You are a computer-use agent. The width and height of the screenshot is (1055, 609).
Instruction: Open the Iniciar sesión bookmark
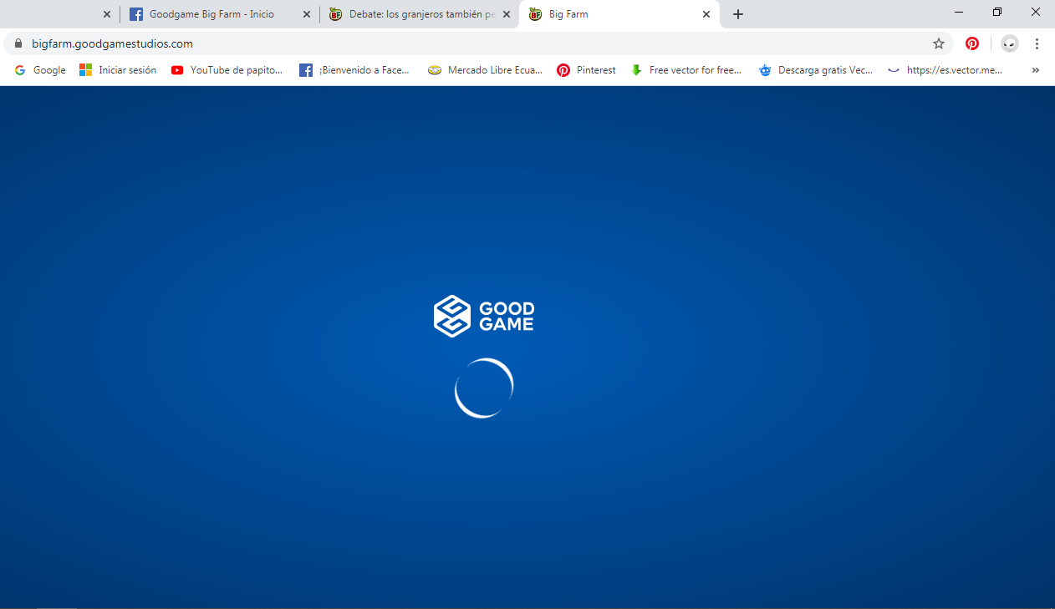pyautogui.click(x=118, y=70)
